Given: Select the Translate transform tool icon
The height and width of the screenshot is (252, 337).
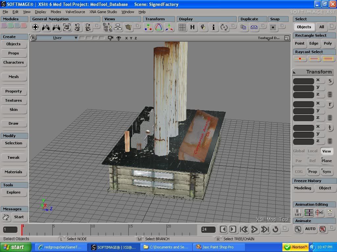Looking at the screenshot, I should [x=148, y=27].
